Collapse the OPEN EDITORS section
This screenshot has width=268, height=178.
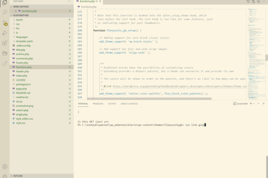point(42,7)
